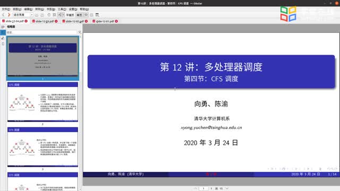The width and height of the screenshot is (340, 191).
Task: Go to previous page using bottom up chevron
Action: click(x=195, y=189)
